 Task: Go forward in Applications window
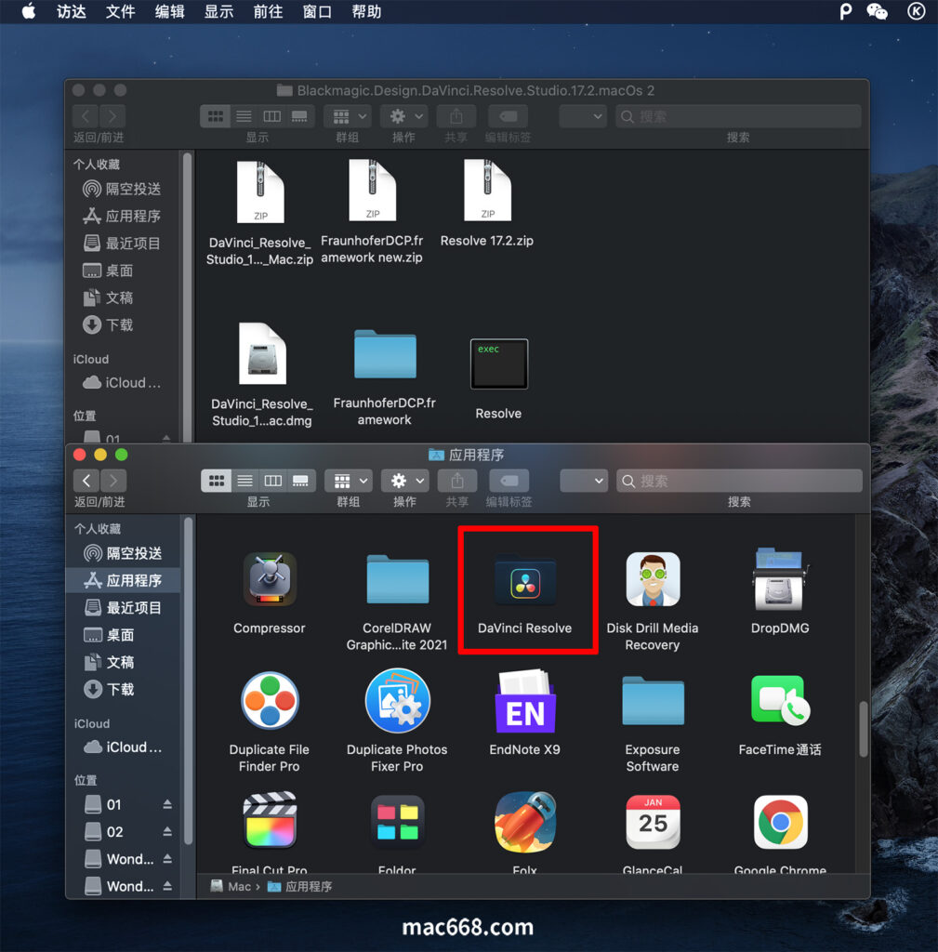click(113, 481)
